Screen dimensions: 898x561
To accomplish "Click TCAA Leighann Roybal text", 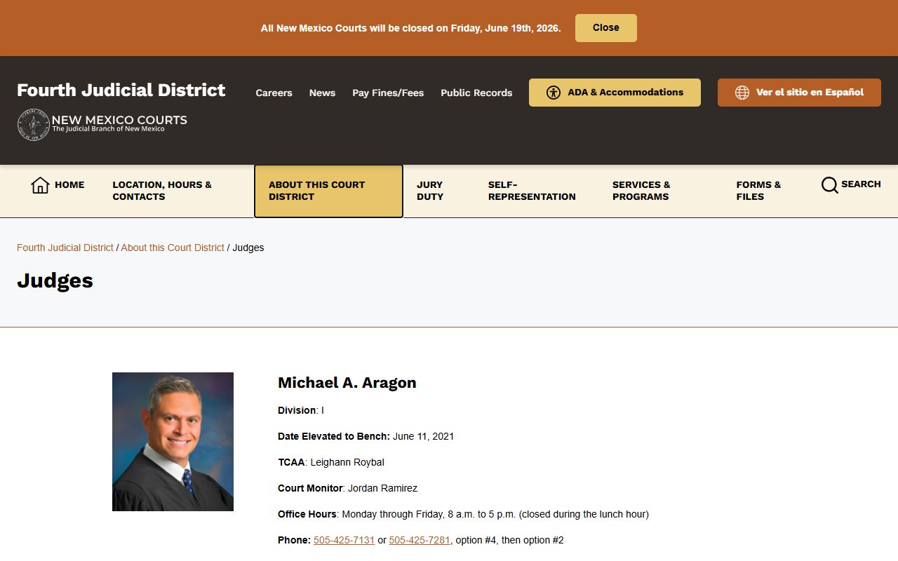I will [331, 462].
